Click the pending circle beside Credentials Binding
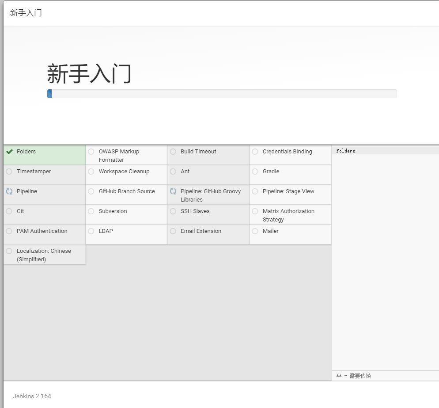 255,152
